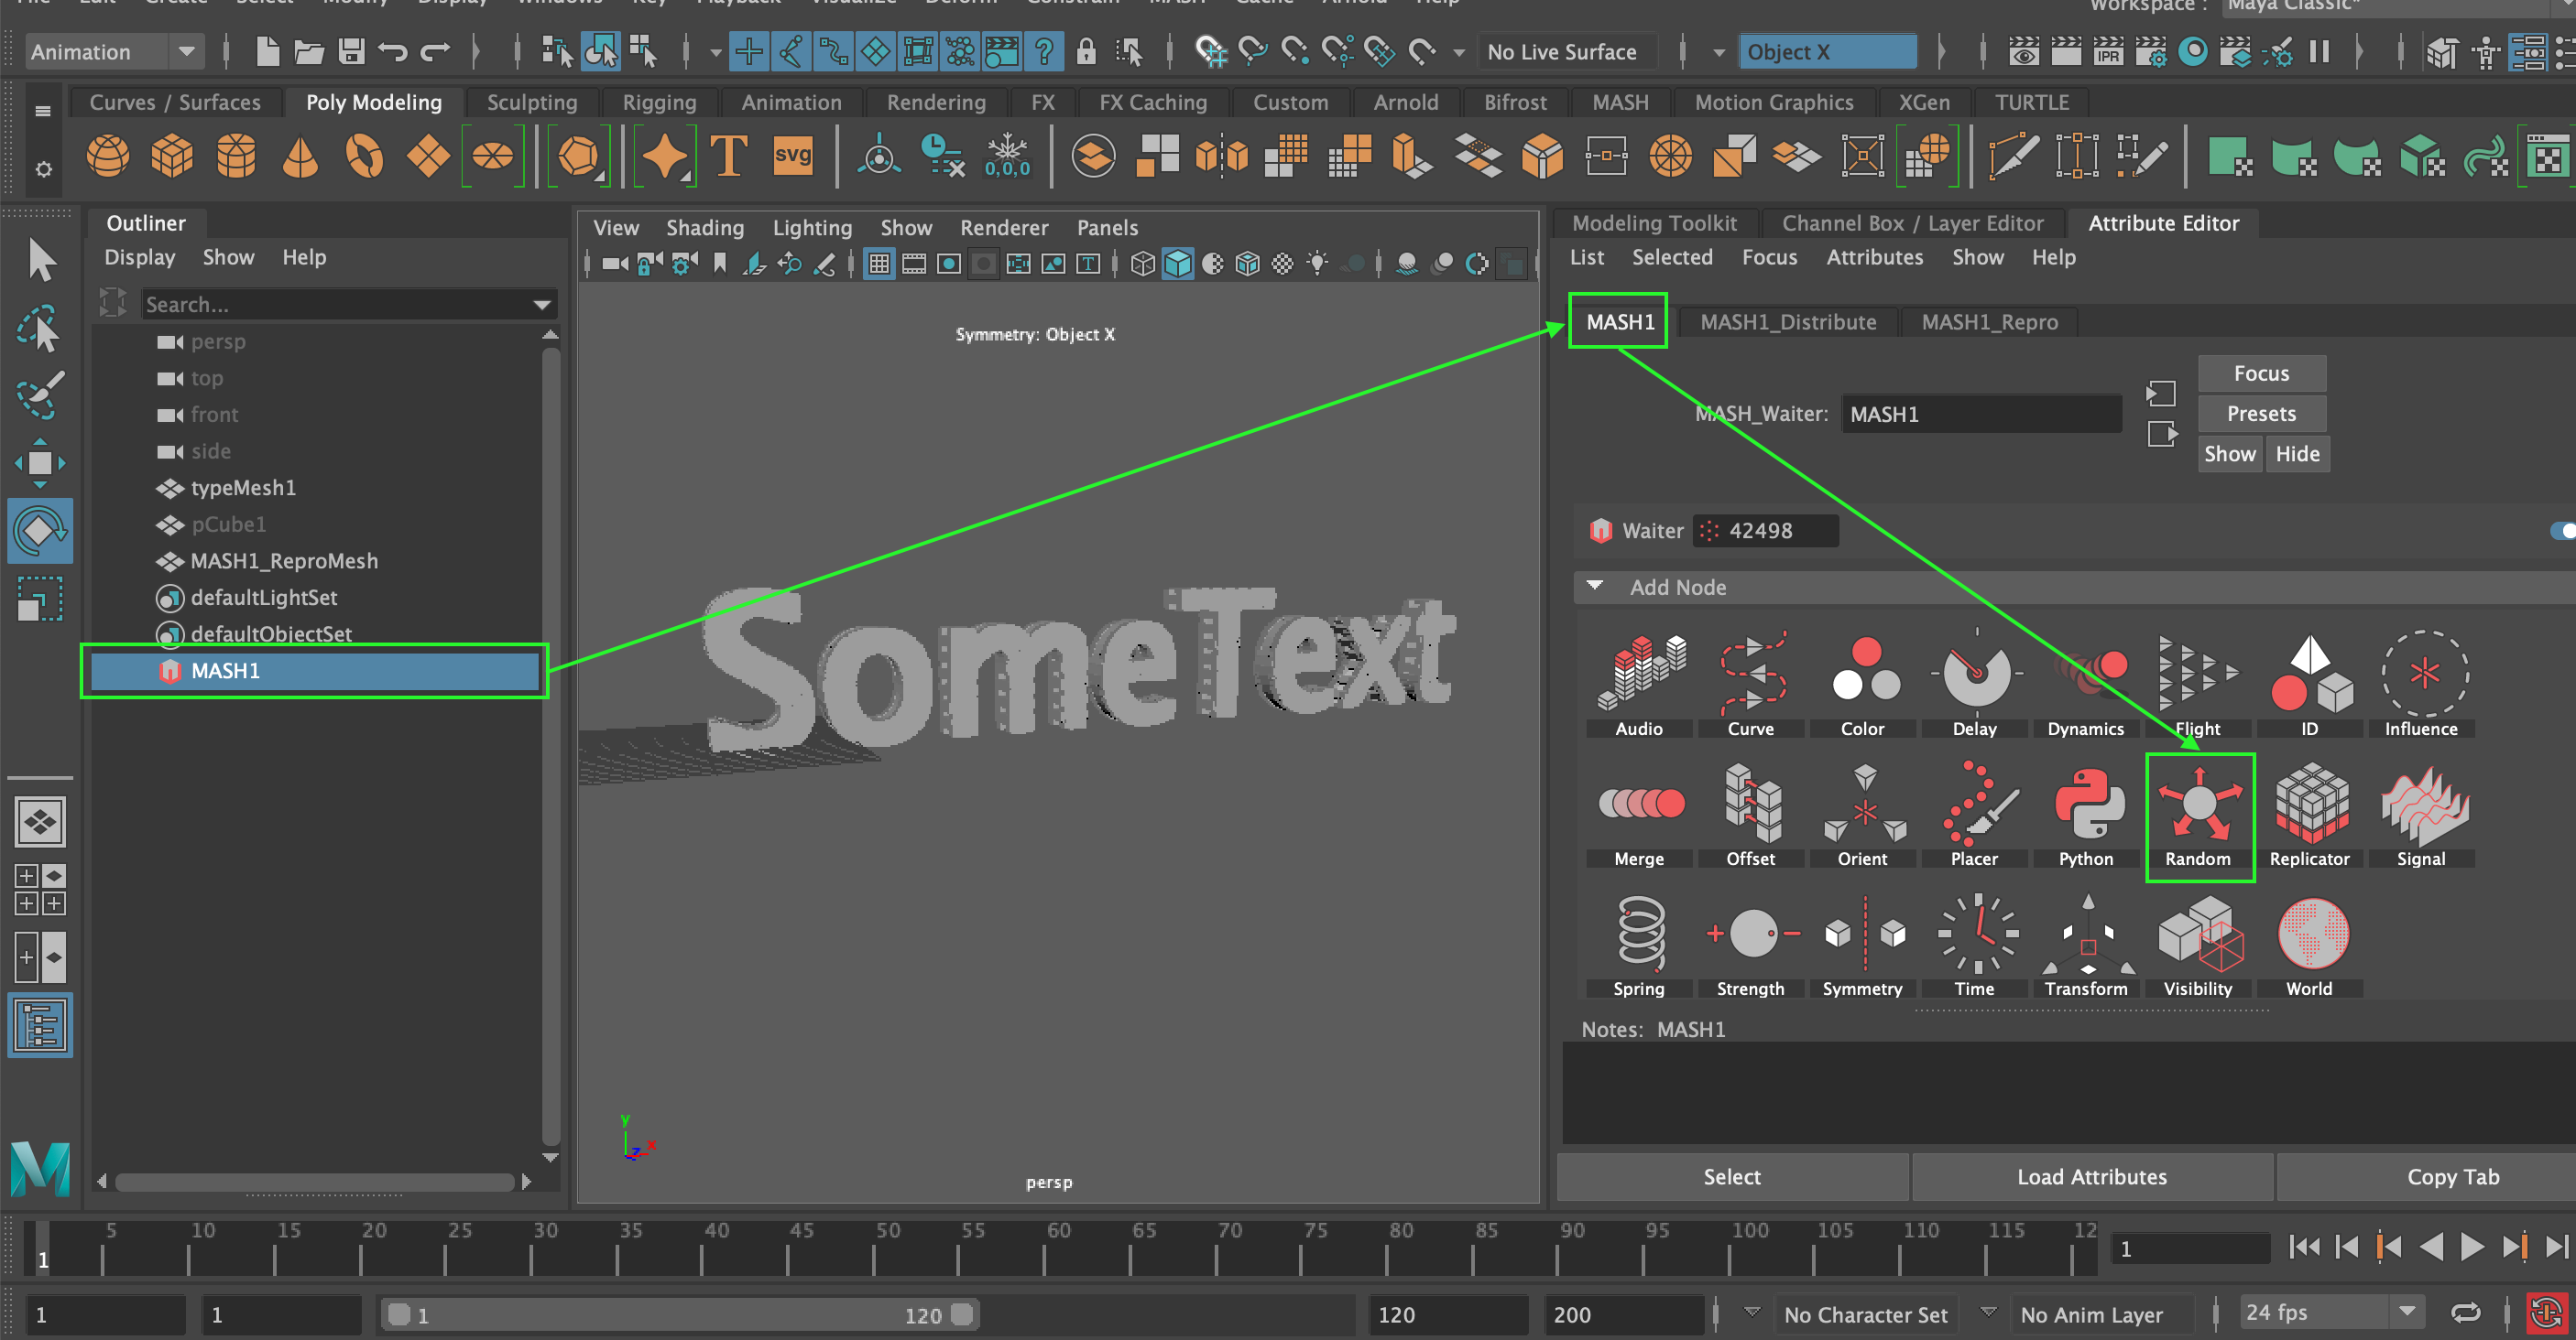2576x1340 pixels.
Task: Open the Outliner search dropdown
Action: pyautogui.click(x=540, y=304)
